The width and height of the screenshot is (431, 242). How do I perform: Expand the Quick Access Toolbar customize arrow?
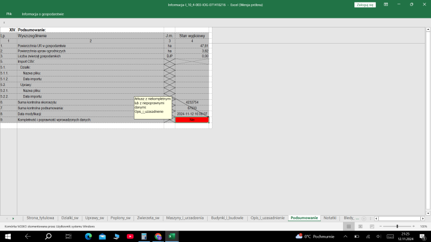click(x=4, y=22)
